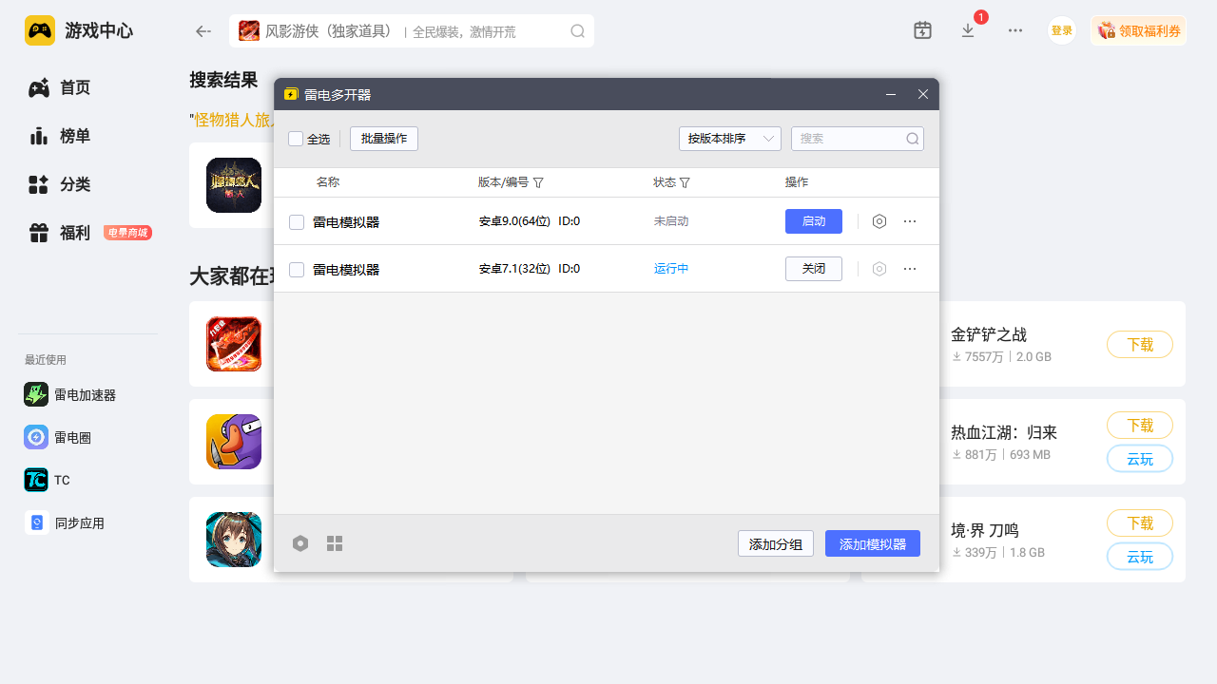The height and width of the screenshot is (684, 1217).
Task: Click the multi-instance settings hexagon icon
Action: point(300,543)
